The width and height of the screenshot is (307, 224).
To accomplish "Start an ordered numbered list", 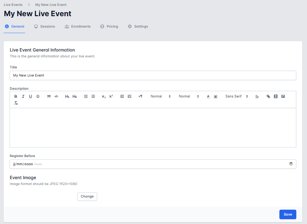I will pos(86,96).
